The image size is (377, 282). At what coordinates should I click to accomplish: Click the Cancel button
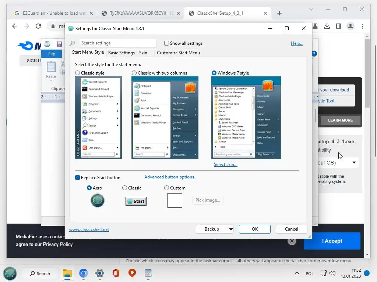(292, 229)
